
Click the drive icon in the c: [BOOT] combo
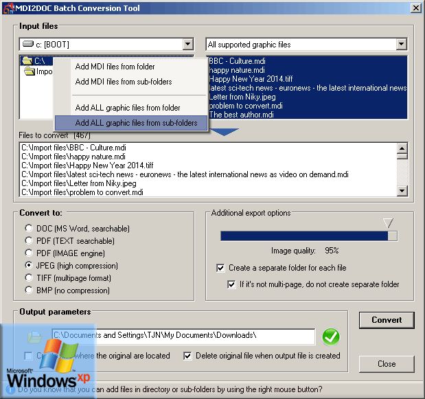coord(28,44)
